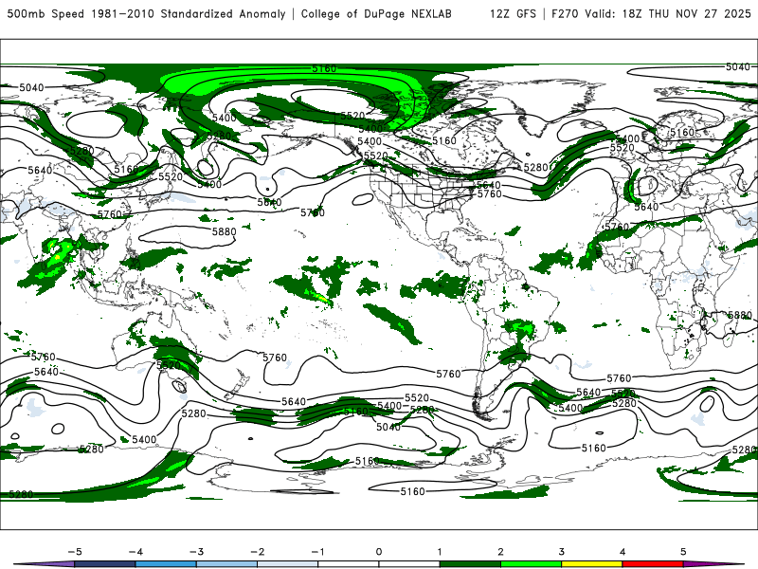Click the '-1' color scale label

click(317, 552)
